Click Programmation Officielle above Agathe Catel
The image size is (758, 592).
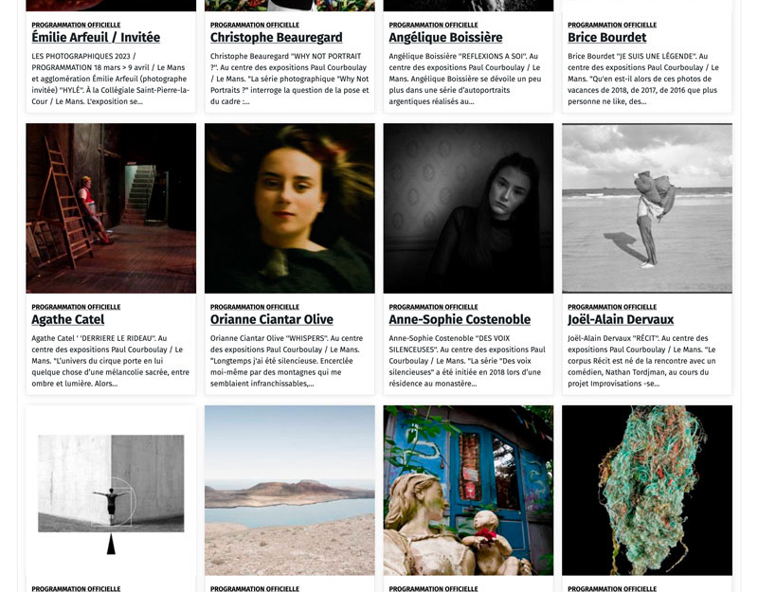coord(76,307)
